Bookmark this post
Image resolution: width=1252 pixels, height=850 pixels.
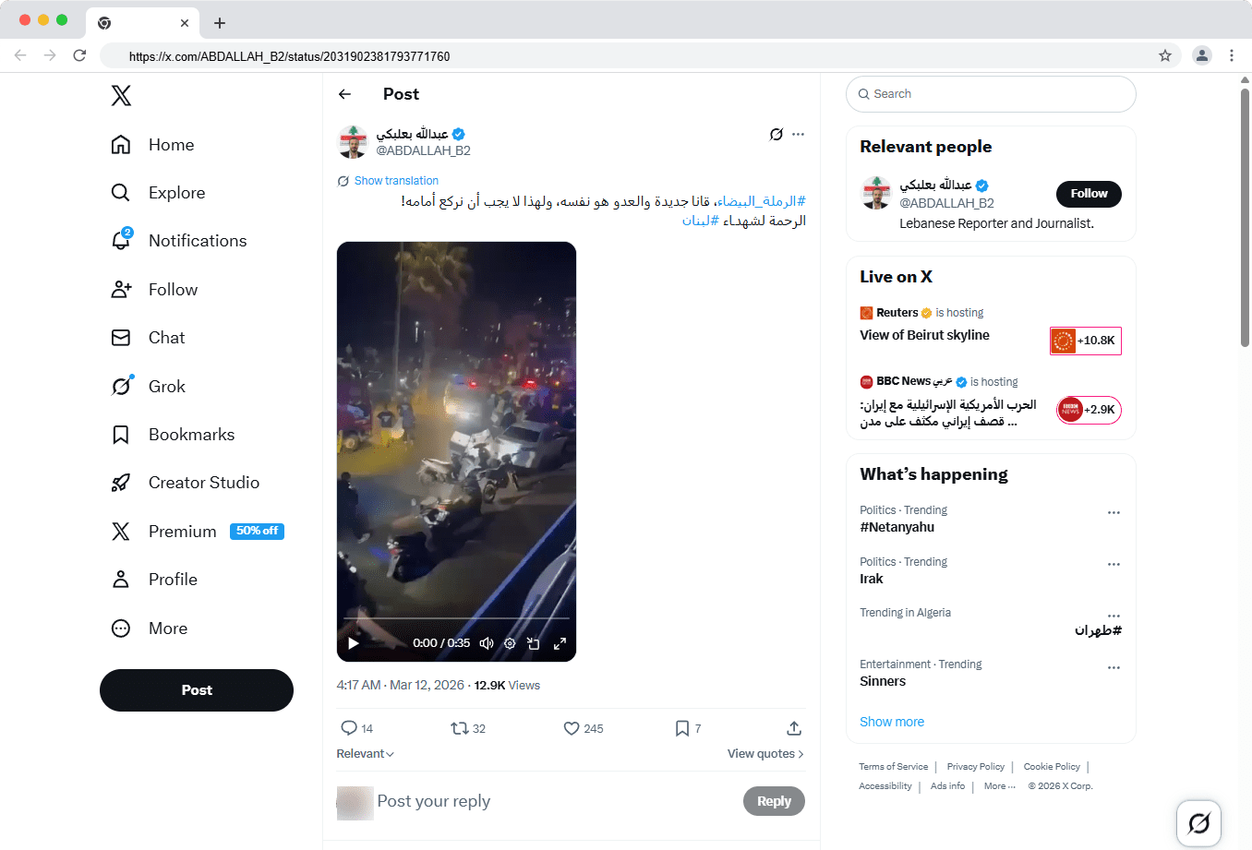[681, 728]
